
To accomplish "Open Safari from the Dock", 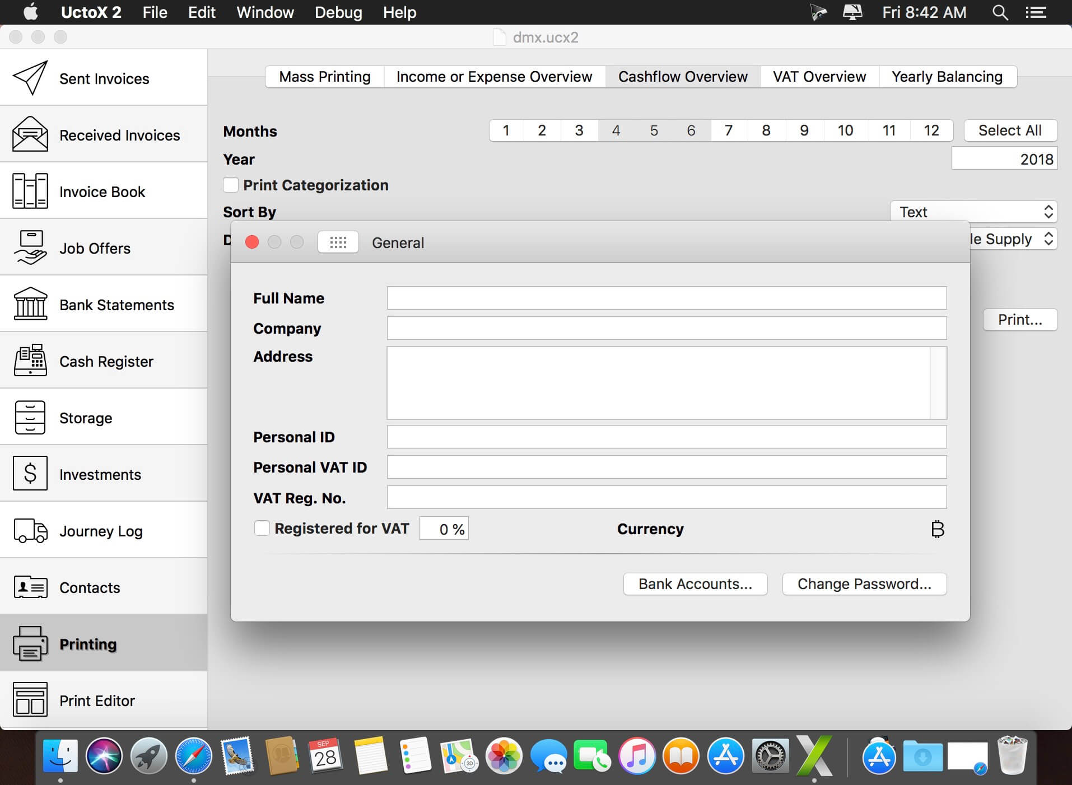I will coord(193,756).
